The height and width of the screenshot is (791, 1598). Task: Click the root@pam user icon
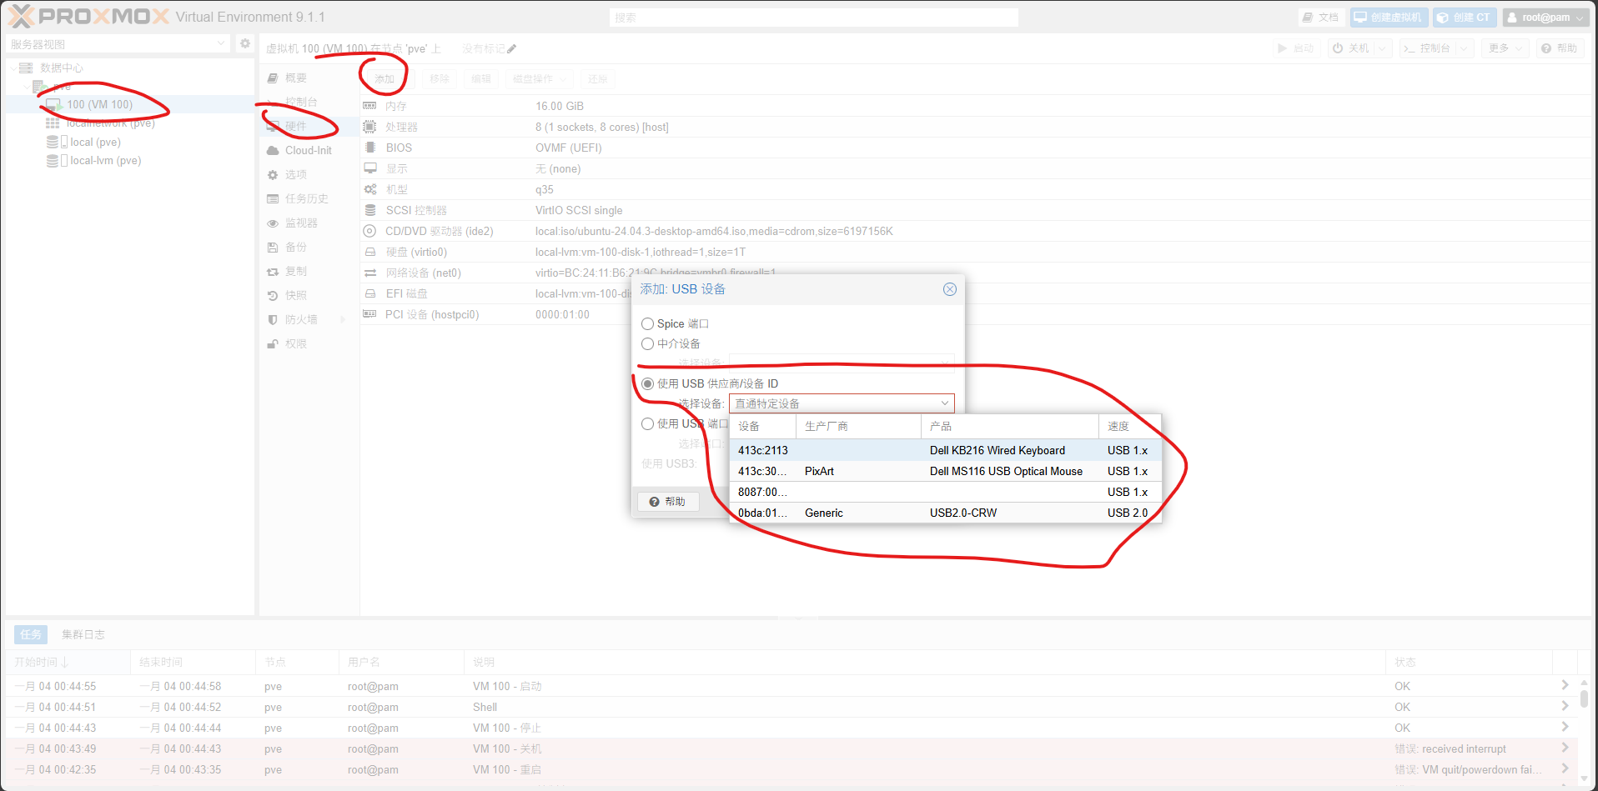click(x=1512, y=18)
